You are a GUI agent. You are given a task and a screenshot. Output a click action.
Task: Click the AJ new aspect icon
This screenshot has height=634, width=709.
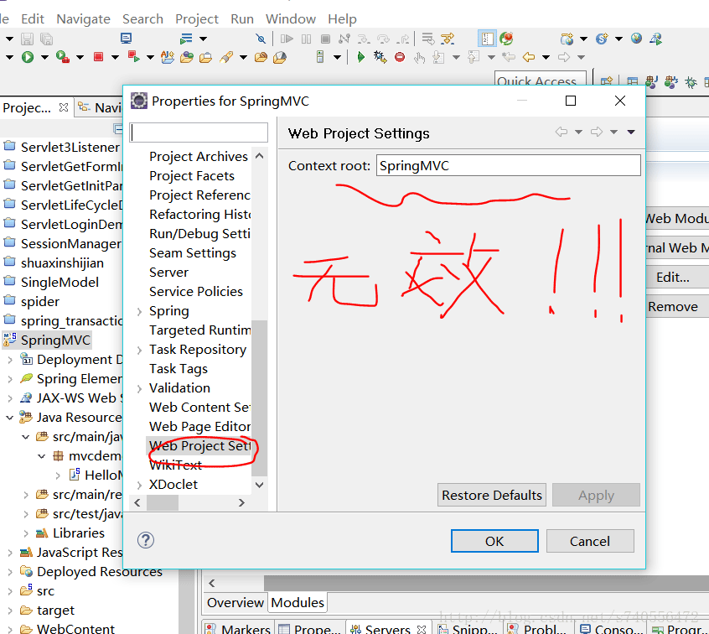click(168, 57)
